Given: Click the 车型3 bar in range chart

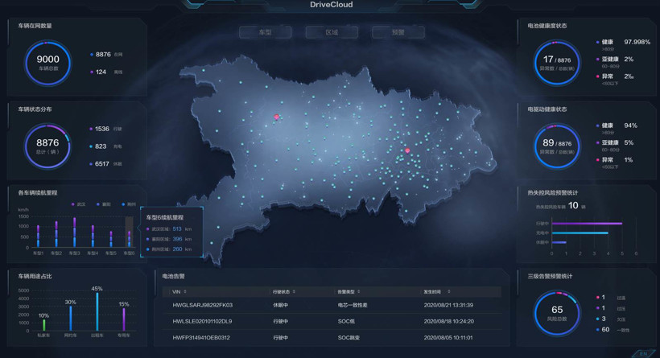Looking at the screenshot, I should pyautogui.click(x=75, y=232).
